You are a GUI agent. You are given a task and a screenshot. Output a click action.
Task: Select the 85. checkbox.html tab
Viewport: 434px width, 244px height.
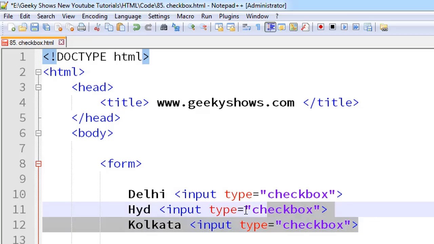pyautogui.click(x=32, y=43)
